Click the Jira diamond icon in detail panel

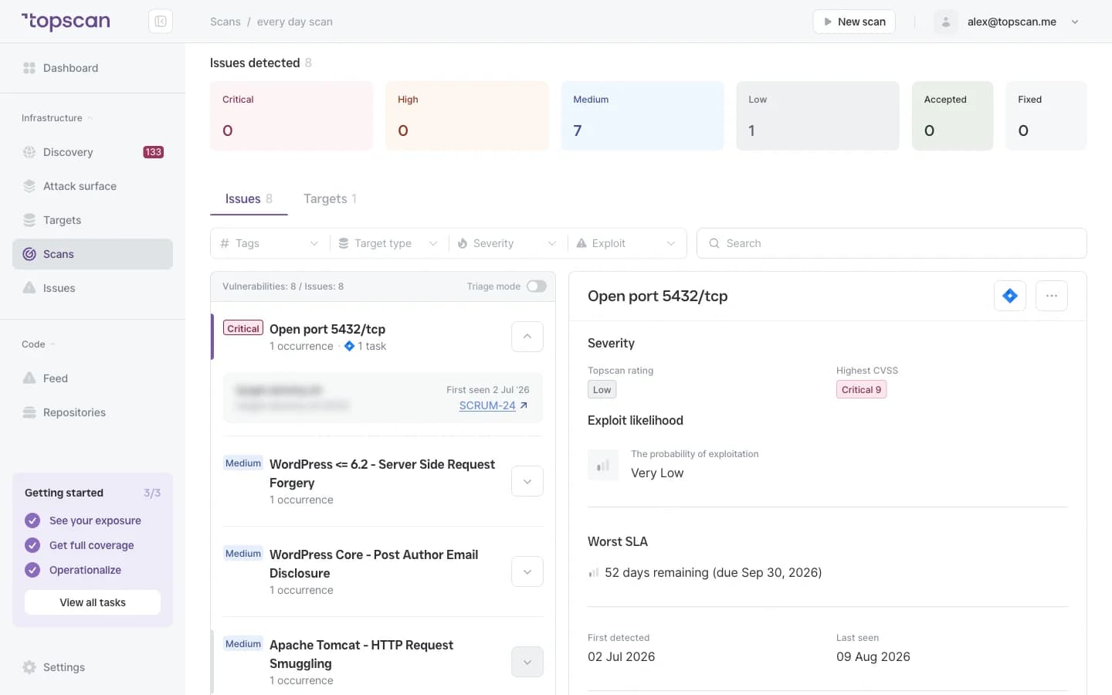(x=1010, y=296)
